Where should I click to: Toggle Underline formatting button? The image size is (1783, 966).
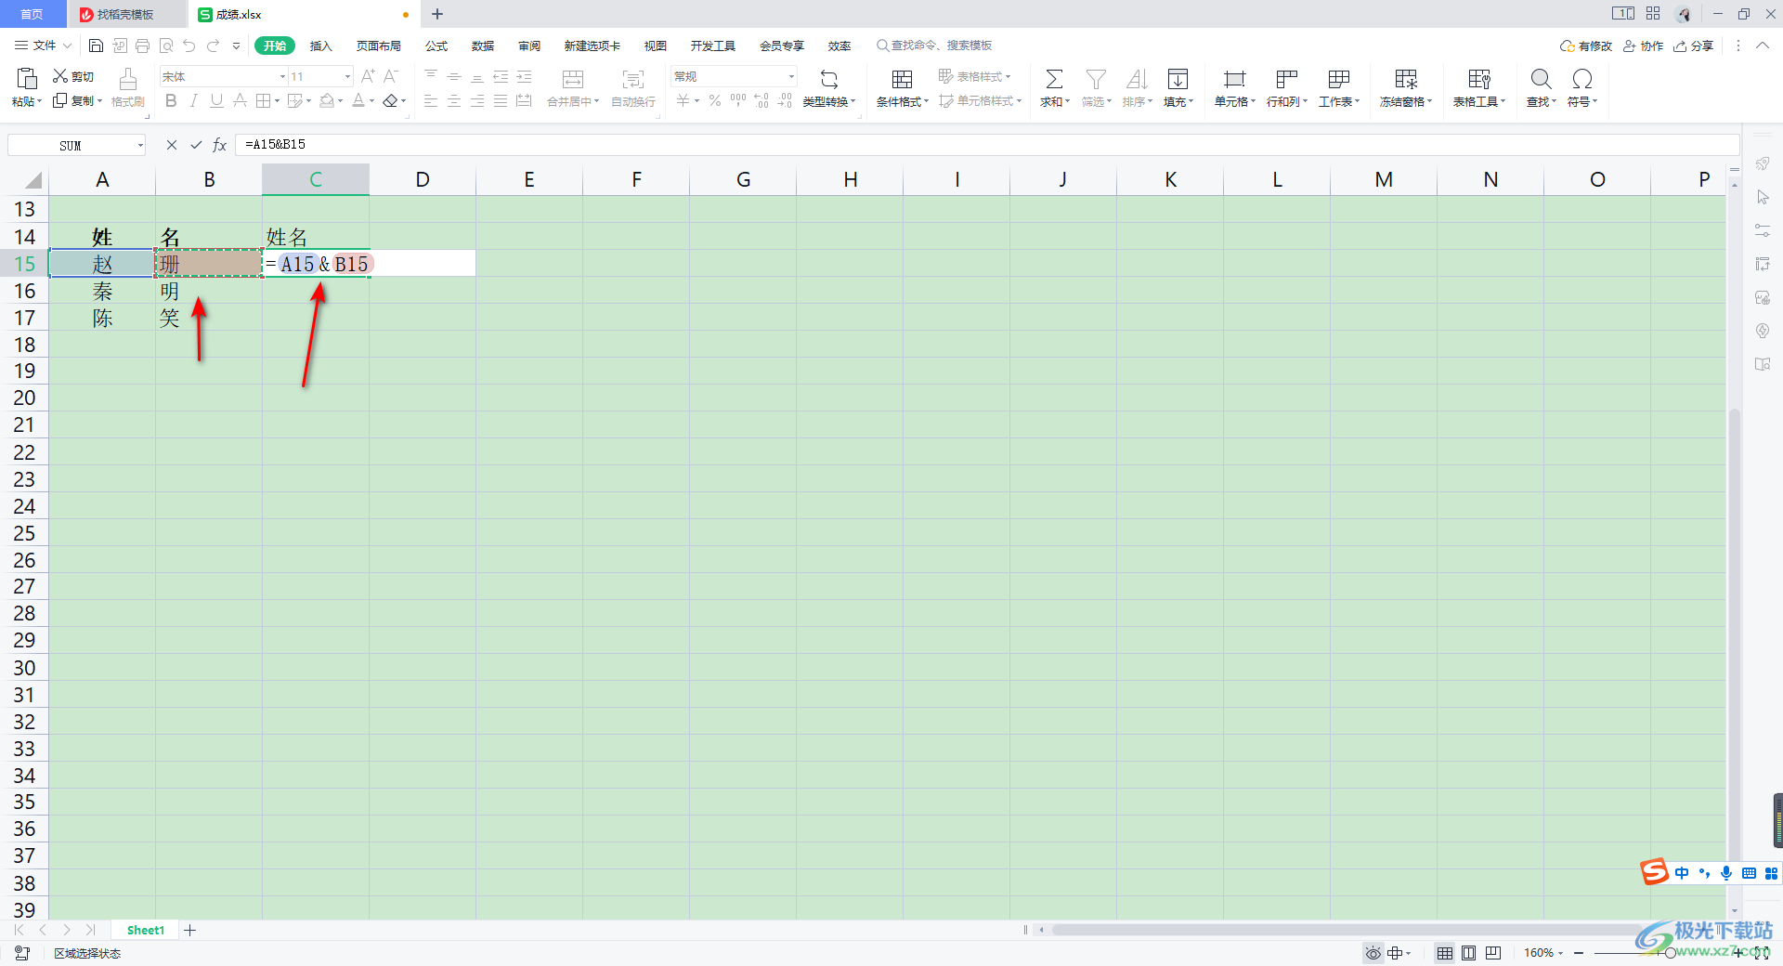pos(216,100)
